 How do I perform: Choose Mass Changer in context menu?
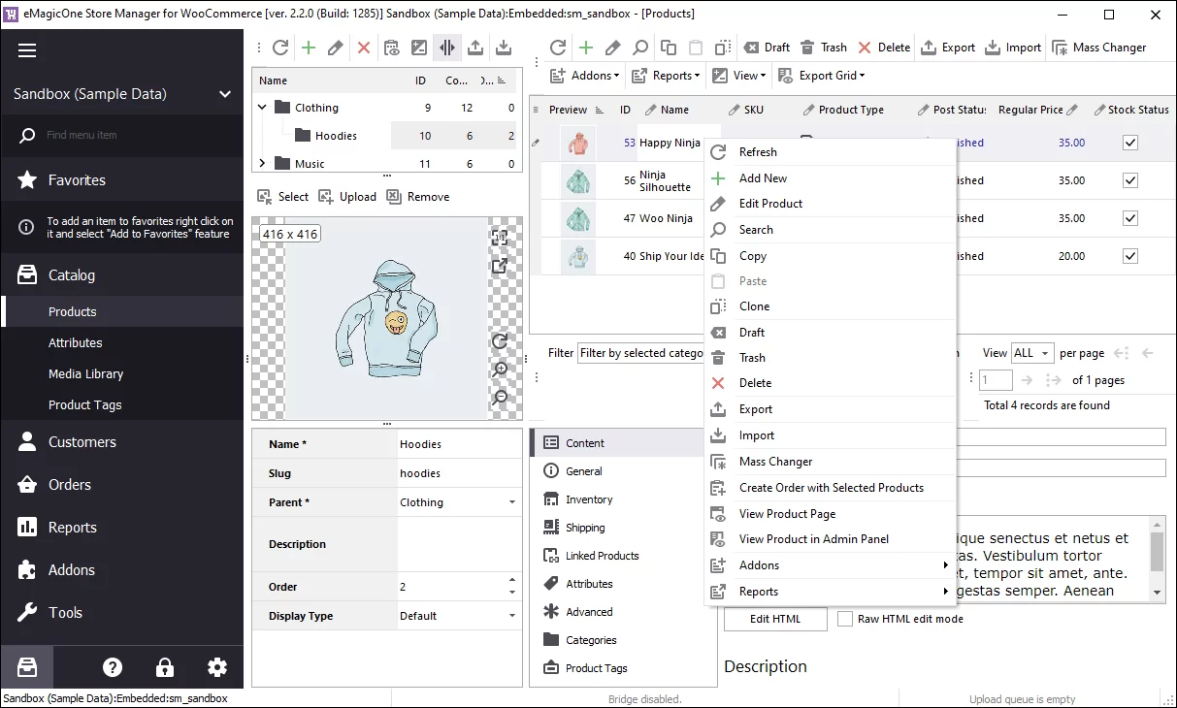click(x=775, y=462)
